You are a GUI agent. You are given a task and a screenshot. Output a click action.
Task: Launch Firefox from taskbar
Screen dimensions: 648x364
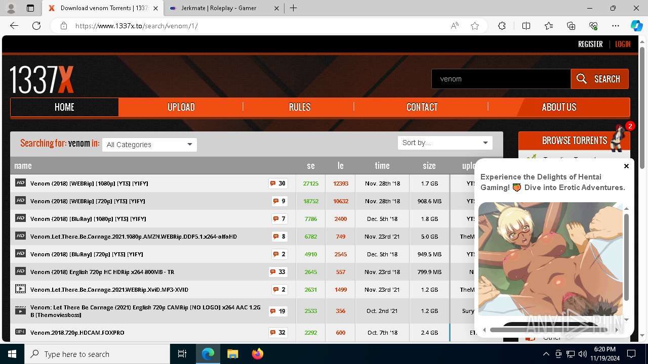(x=258, y=354)
